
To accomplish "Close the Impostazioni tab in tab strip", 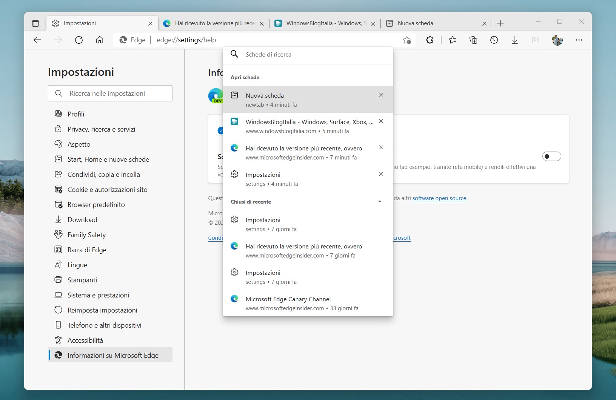I will [x=150, y=23].
